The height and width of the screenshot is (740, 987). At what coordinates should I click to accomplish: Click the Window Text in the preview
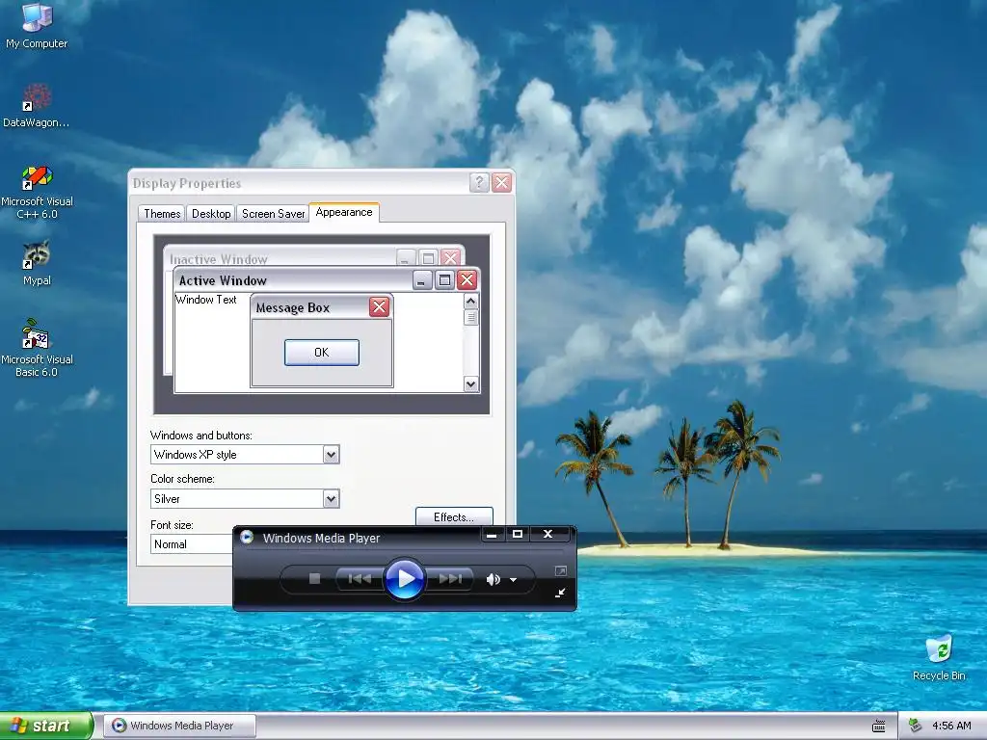[x=206, y=300]
